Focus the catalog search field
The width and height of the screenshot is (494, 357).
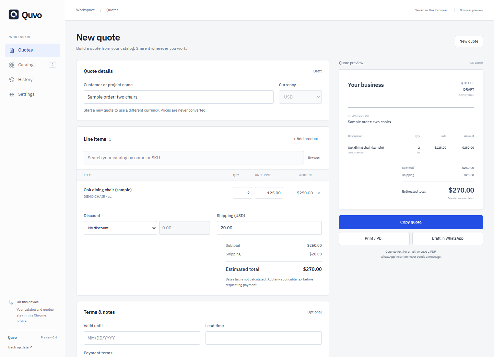coord(194,158)
